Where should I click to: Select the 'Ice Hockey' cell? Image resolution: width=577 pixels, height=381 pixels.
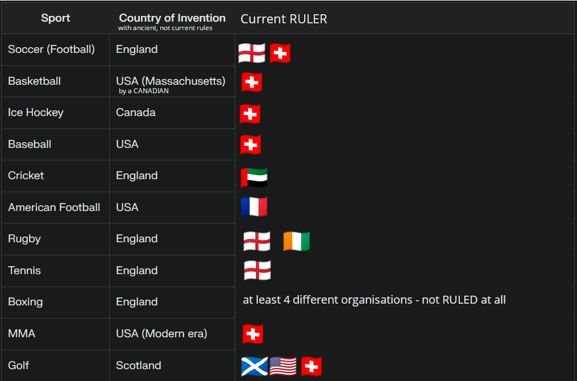pos(56,113)
